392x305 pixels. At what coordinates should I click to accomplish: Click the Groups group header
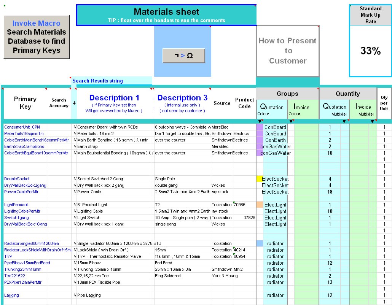tap(287, 94)
